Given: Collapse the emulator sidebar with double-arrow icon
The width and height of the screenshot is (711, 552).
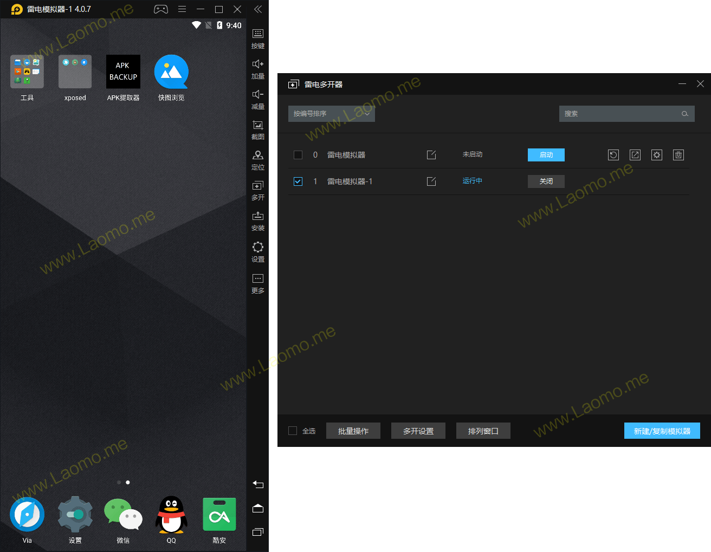Looking at the screenshot, I should coord(258,9).
